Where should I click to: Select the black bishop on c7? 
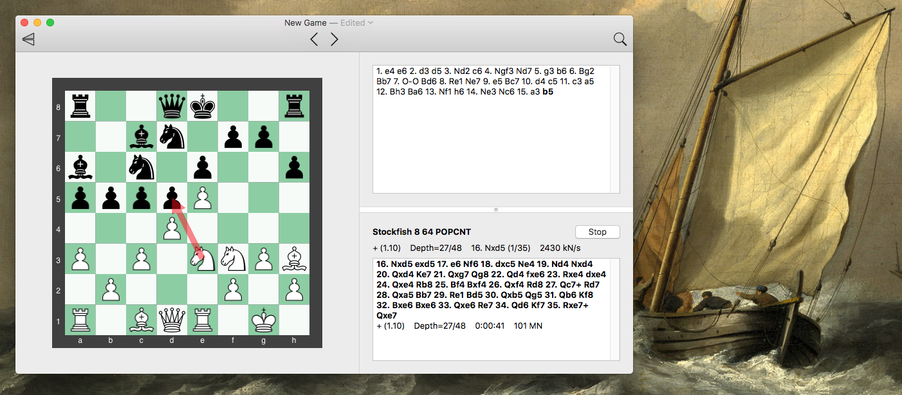point(142,136)
